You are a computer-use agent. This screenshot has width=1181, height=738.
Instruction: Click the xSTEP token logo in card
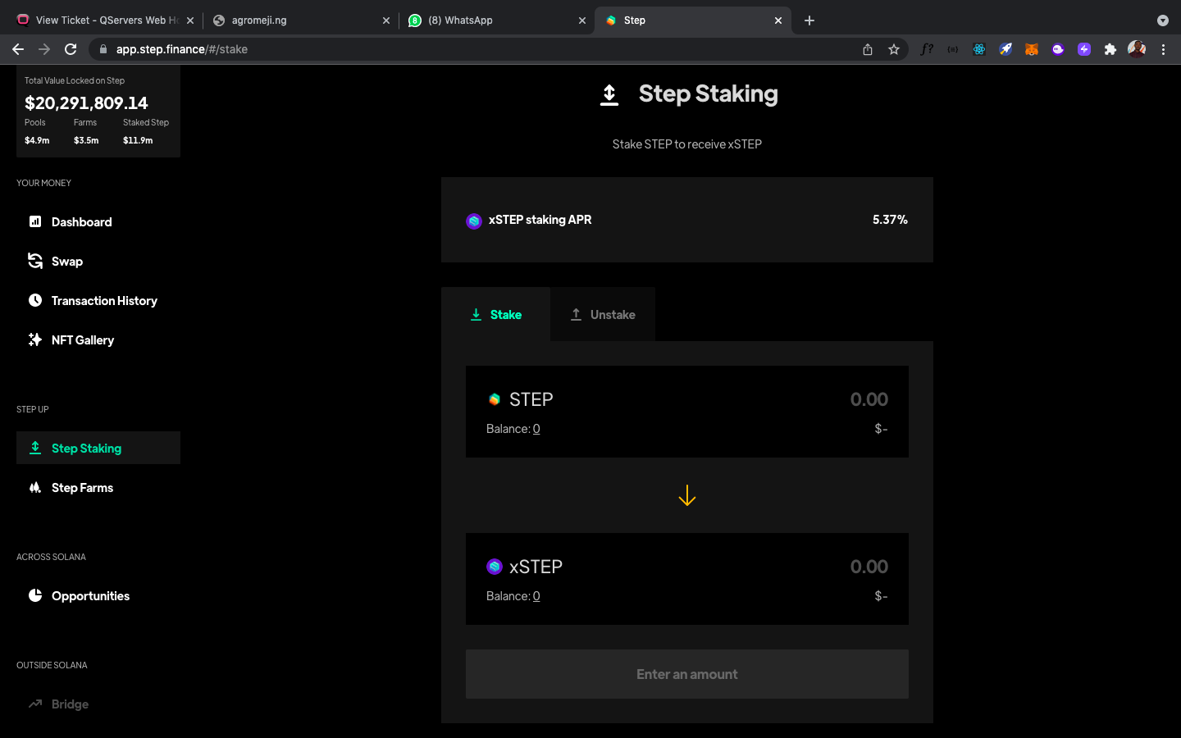click(x=495, y=567)
